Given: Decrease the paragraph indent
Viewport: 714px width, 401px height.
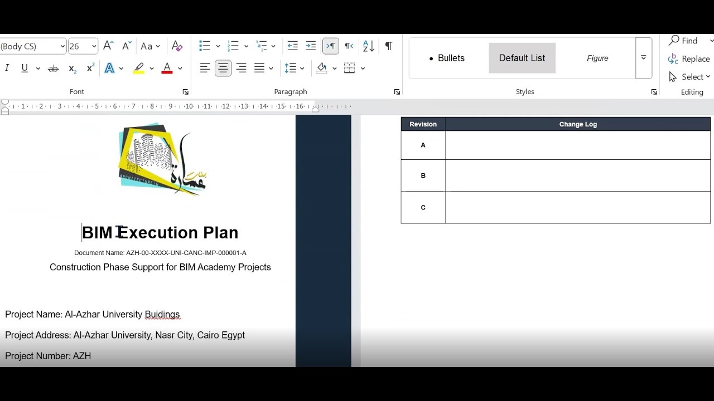Looking at the screenshot, I should coord(293,46).
